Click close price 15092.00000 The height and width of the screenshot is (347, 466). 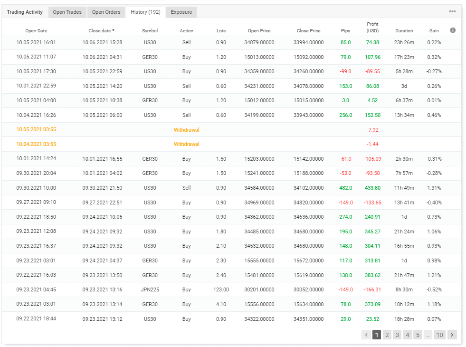click(308, 57)
